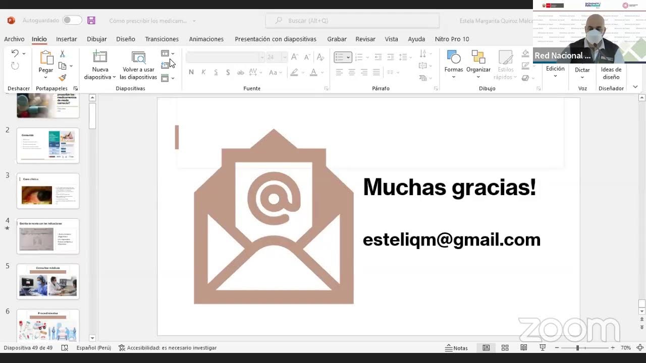
Task: Click the font color A swatch
Action: tap(313, 72)
